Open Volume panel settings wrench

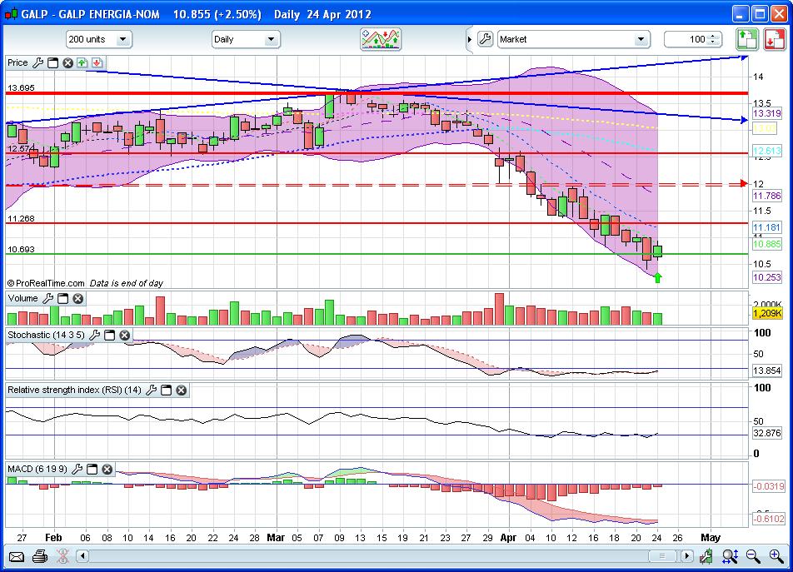point(48,298)
